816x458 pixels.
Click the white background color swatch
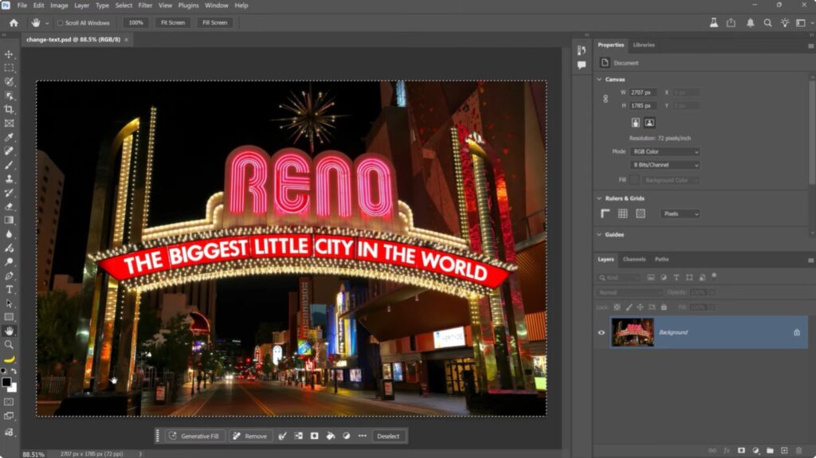tap(14, 389)
